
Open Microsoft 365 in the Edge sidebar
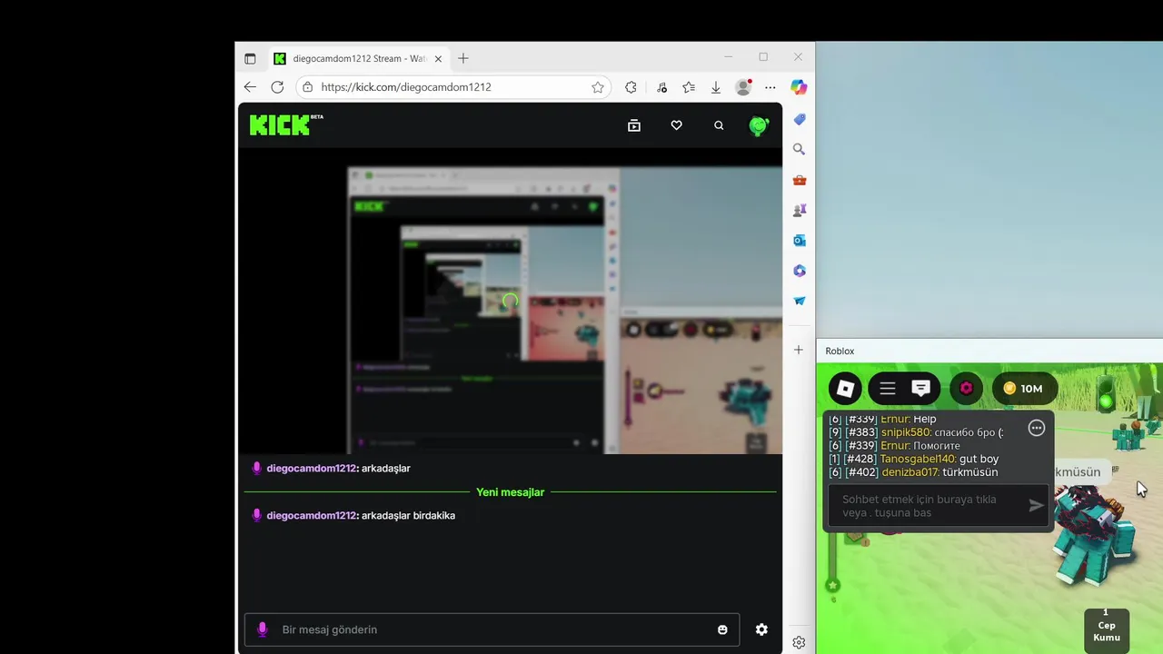click(x=800, y=271)
